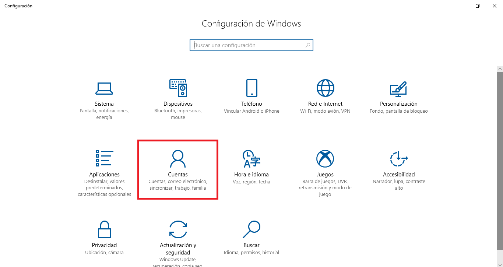Open the Teléfono phone icon
The height and width of the screenshot is (267, 503).
252,88
